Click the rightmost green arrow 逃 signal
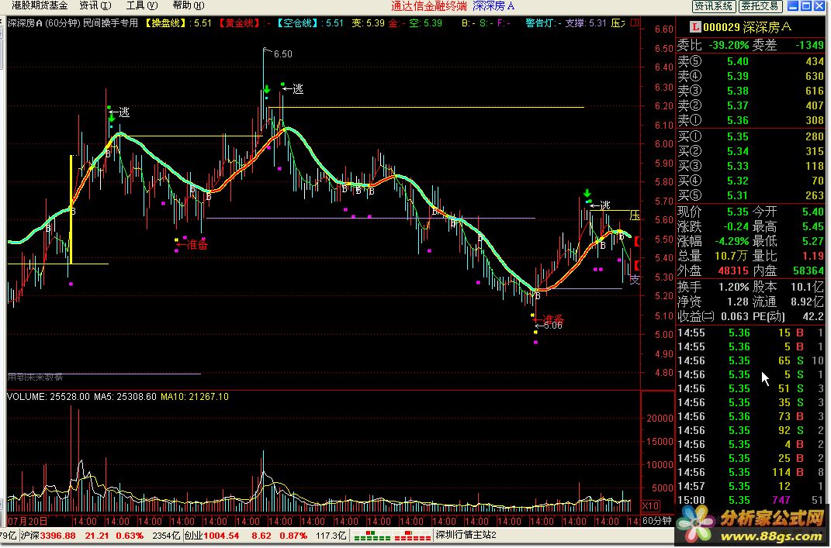This screenshot has width=831, height=548. coord(587,193)
